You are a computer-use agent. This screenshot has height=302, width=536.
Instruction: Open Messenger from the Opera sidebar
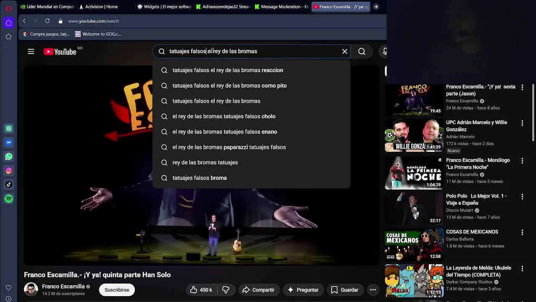click(9, 143)
